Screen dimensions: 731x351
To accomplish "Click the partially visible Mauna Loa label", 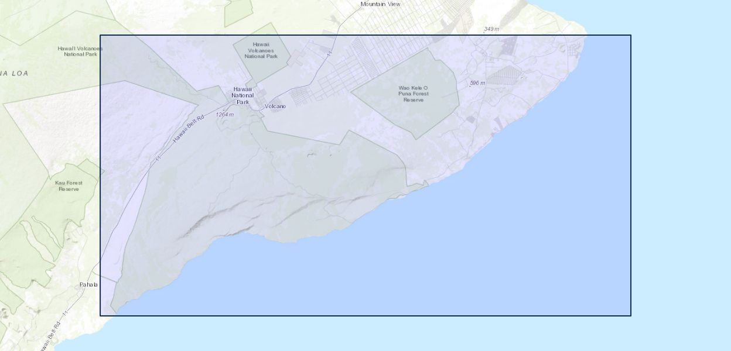I will coord(14,74).
